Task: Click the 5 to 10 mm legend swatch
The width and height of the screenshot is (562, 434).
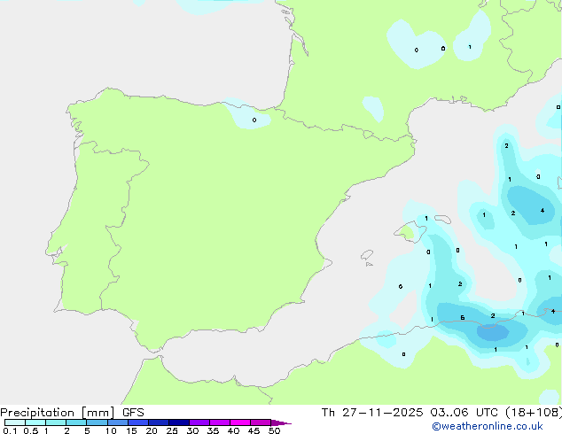Action: [x=97, y=422]
